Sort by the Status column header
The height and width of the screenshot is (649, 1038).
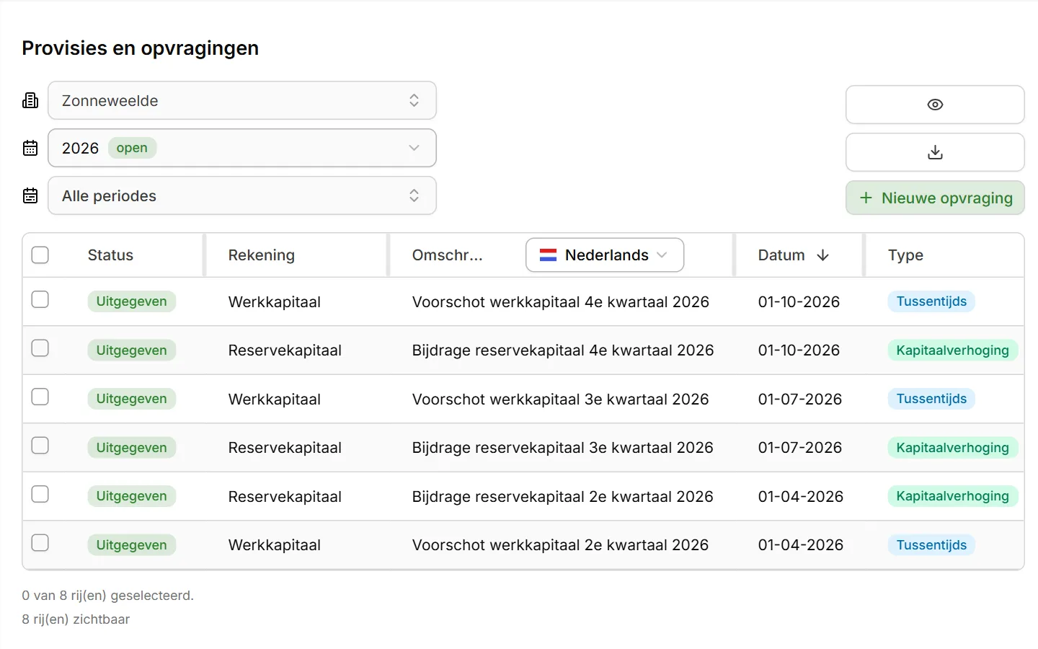tap(110, 255)
